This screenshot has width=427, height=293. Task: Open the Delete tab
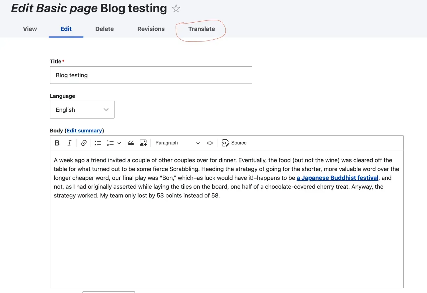click(x=105, y=29)
